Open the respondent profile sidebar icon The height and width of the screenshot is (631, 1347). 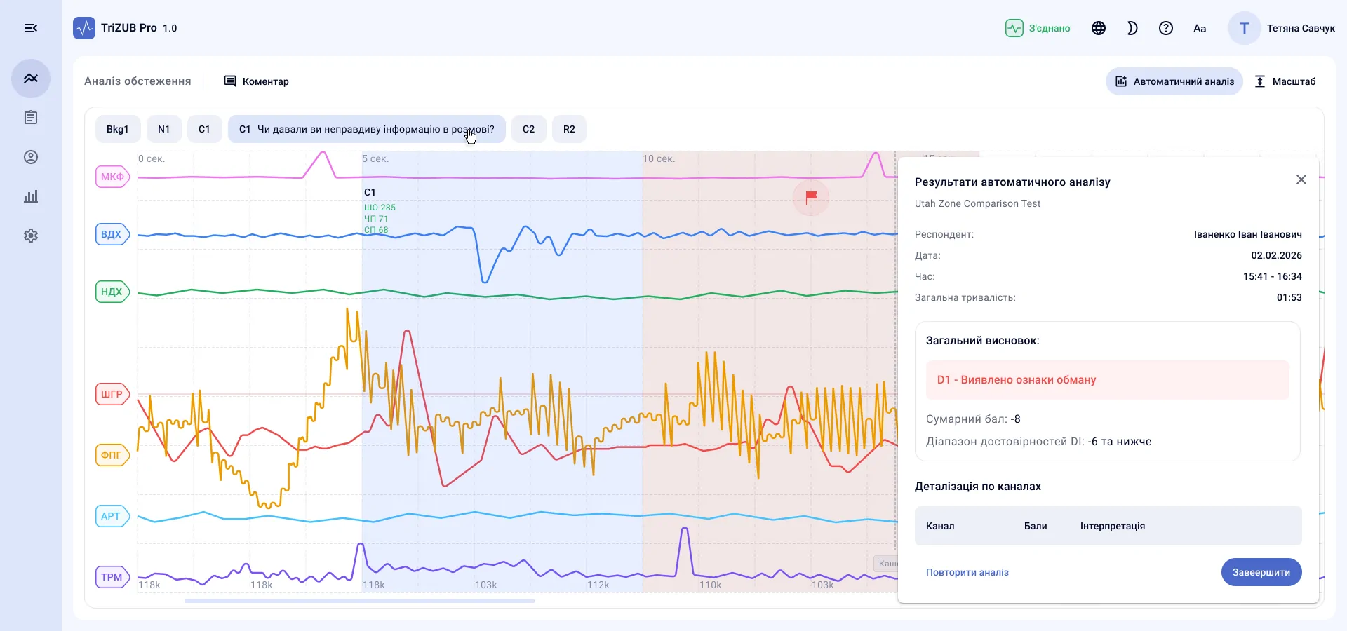31,157
